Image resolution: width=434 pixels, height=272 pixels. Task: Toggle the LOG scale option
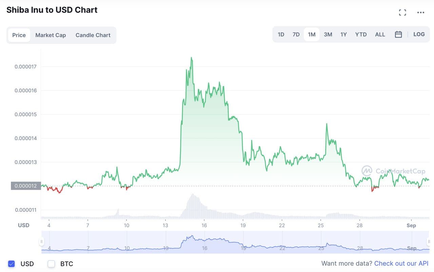point(419,35)
